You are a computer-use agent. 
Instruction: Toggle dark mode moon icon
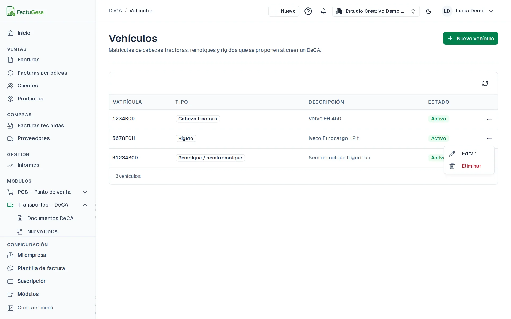pyautogui.click(x=429, y=11)
